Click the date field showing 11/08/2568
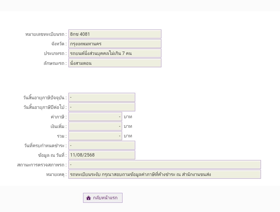The height and width of the screenshot is (212, 280). click(x=102, y=155)
